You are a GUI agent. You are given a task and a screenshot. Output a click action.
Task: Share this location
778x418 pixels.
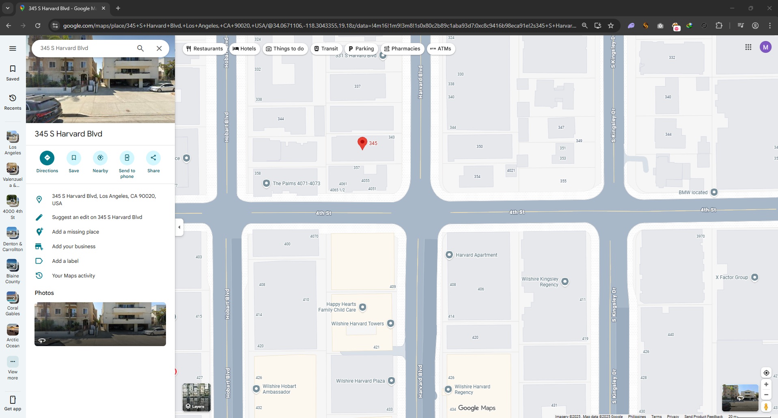coord(153,158)
